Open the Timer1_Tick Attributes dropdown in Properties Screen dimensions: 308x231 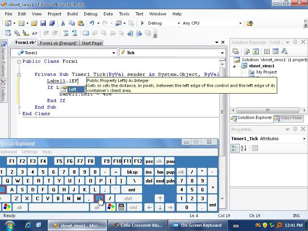pyautogui.click(x=304, y=139)
